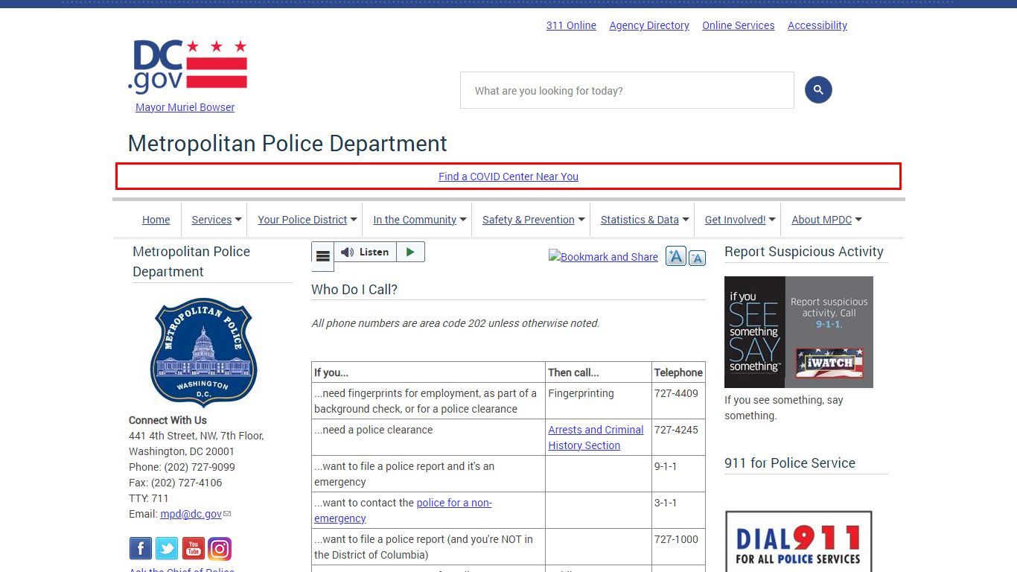Click the Phone: (202) 727-9099 text
This screenshot has width=1017, height=572.
pos(182,467)
